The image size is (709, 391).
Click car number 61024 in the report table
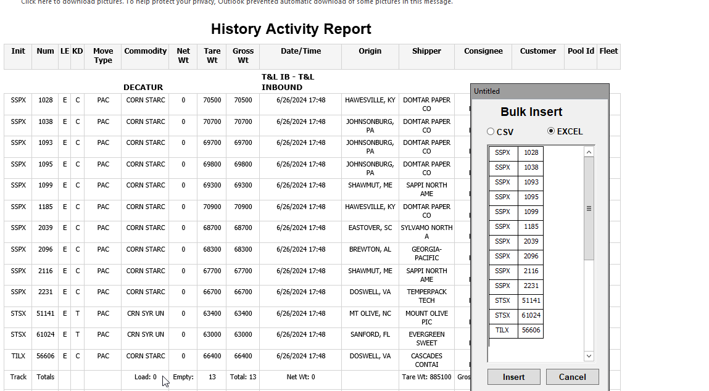click(x=45, y=334)
